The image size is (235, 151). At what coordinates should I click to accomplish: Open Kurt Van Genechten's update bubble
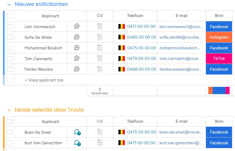(77, 143)
